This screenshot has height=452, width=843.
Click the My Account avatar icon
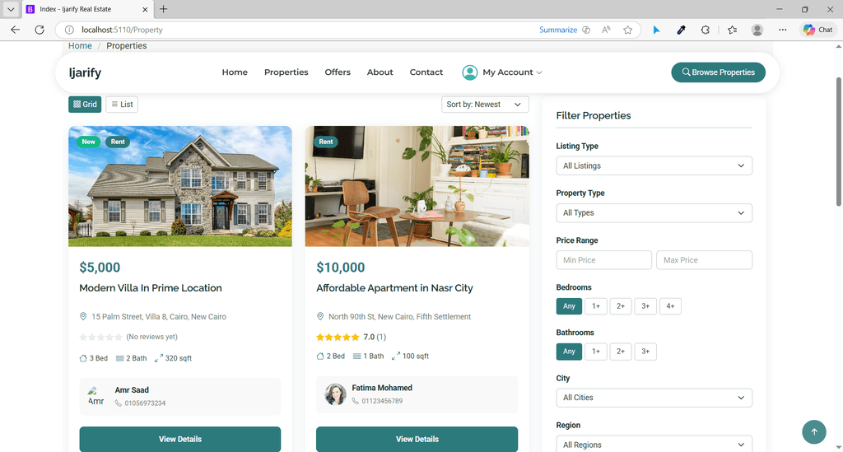point(470,72)
